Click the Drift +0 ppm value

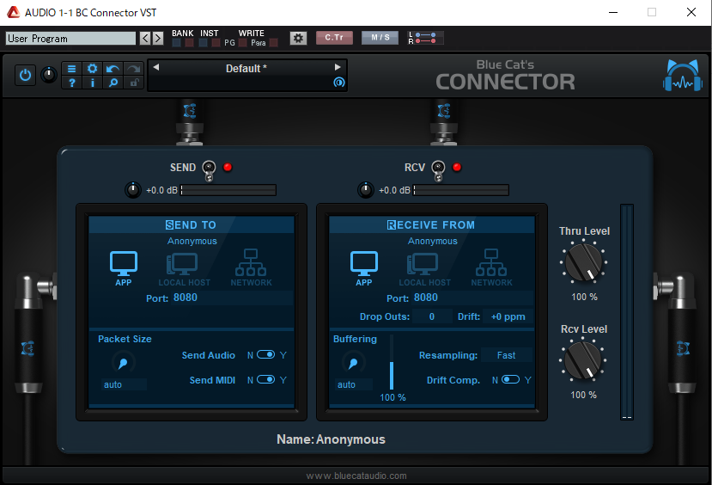pos(508,316)
